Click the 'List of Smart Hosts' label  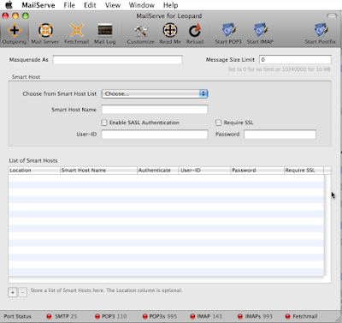coord(33,160)
